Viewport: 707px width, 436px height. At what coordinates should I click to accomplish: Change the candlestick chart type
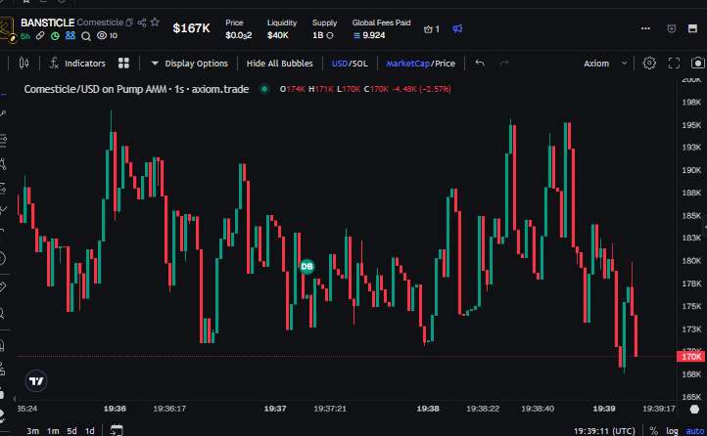[24, 64]
